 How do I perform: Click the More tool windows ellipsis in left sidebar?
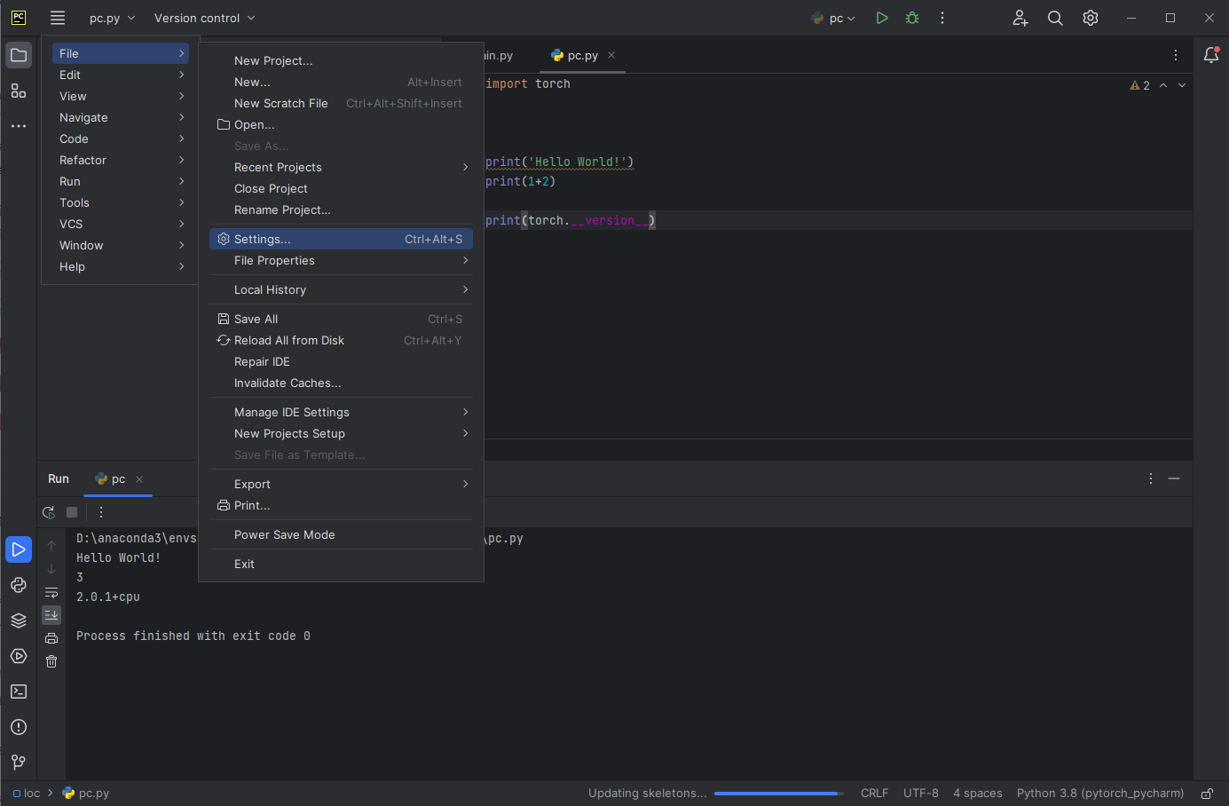(19, 126)
